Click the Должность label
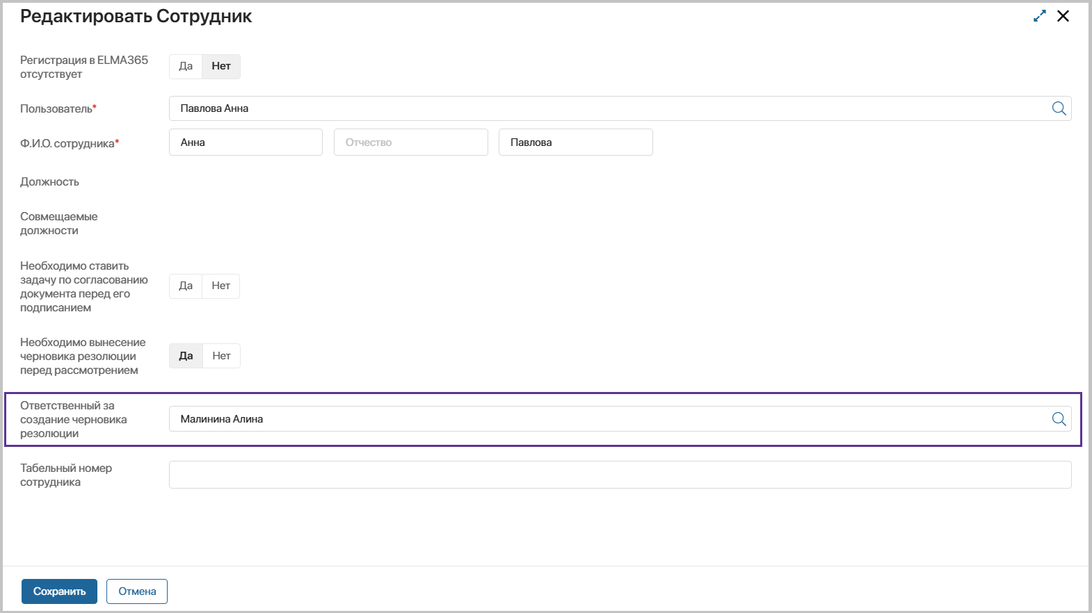 pyautogui.click(x=50, y=182)
